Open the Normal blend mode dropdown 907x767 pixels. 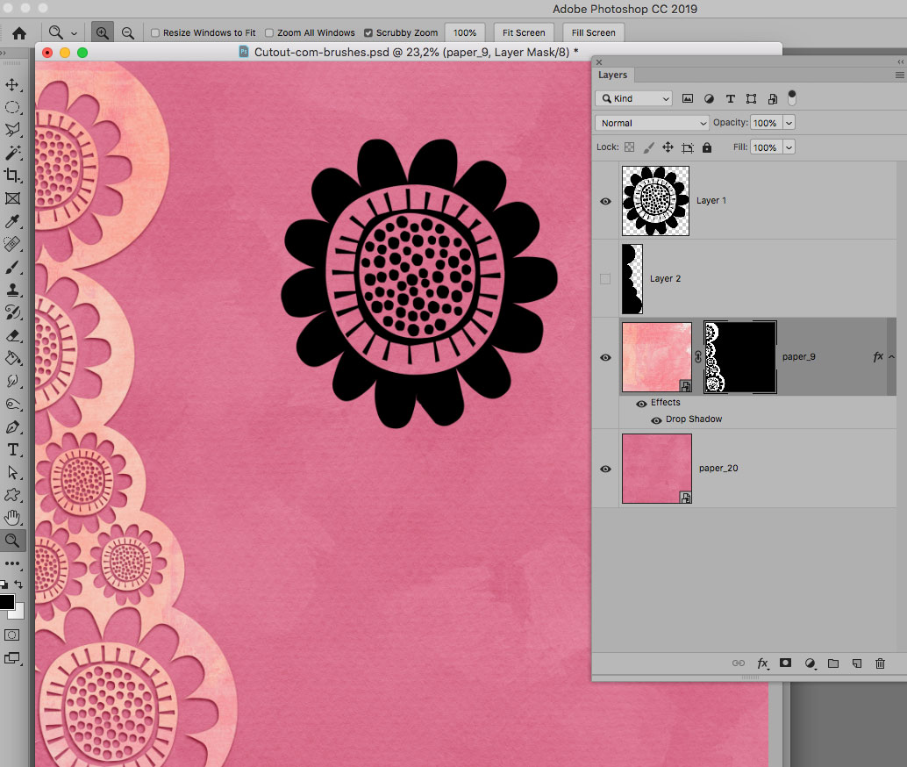click(x=652, y=123)
